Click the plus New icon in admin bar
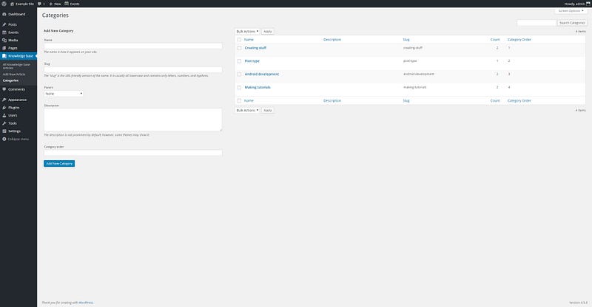The height and width of the screenshot is (307, 592). pos(50,4)
